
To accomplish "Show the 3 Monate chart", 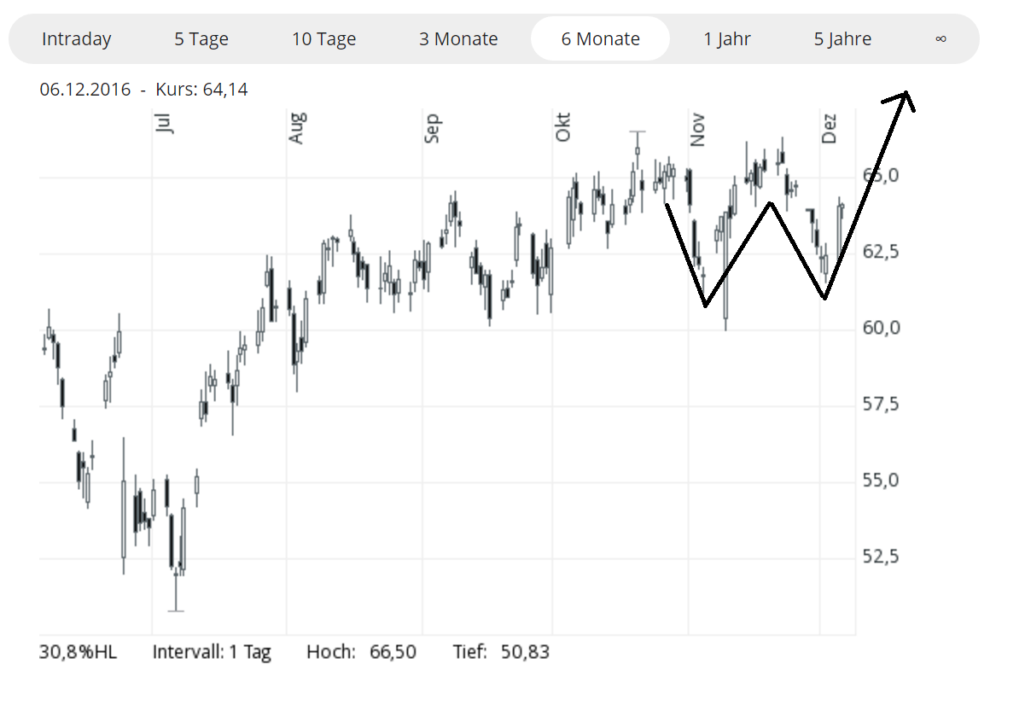I will [x=458, y=39].
